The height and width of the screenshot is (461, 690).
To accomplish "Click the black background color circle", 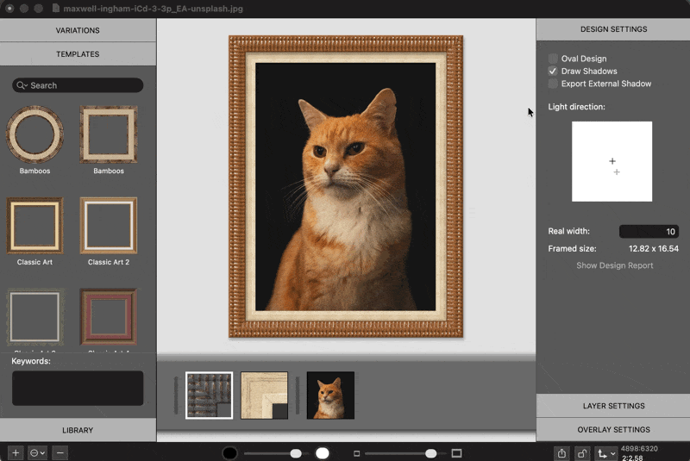I will pyautogui.click(x=230, y=453).
